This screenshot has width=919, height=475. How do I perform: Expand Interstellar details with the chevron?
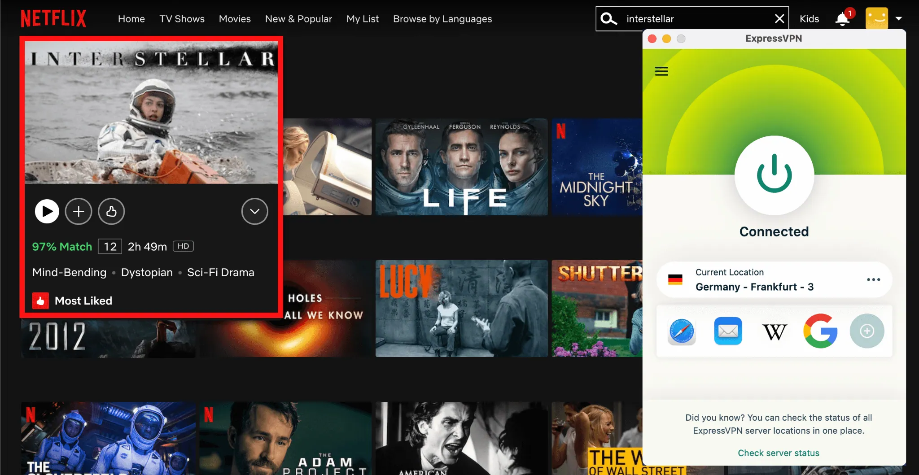click(255, 211)
